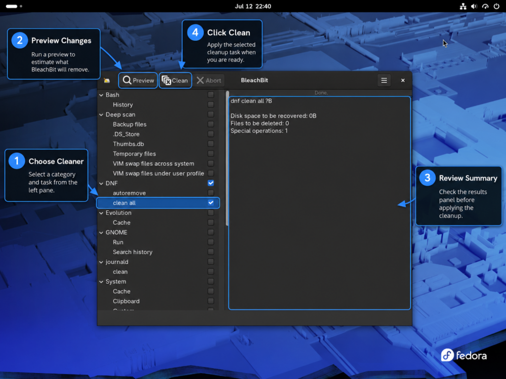Open the hamburger menu in BleachBit

click(x=384, y=80)
